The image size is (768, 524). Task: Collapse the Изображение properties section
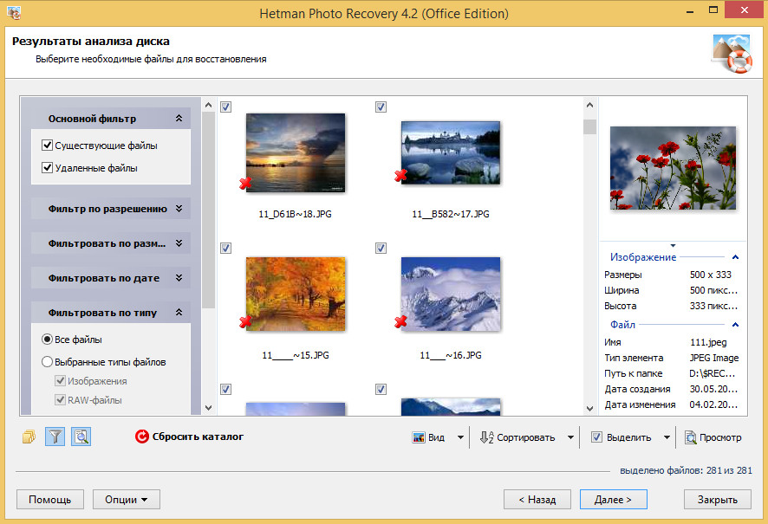click(x=735, y=257)
